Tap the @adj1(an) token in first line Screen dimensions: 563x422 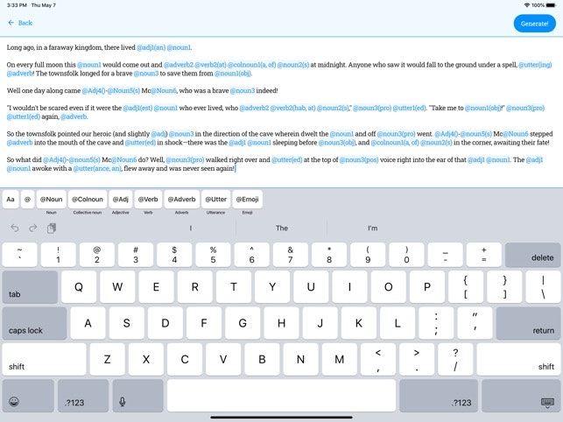[x=151, y=47]
